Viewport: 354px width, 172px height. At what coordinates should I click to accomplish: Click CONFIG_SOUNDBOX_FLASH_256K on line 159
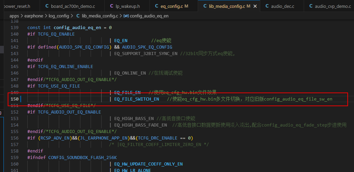click(83, 158)
